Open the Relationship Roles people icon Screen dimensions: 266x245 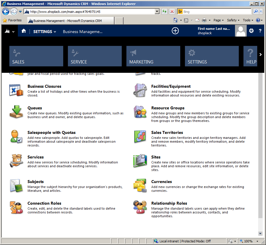coord(140,207)
